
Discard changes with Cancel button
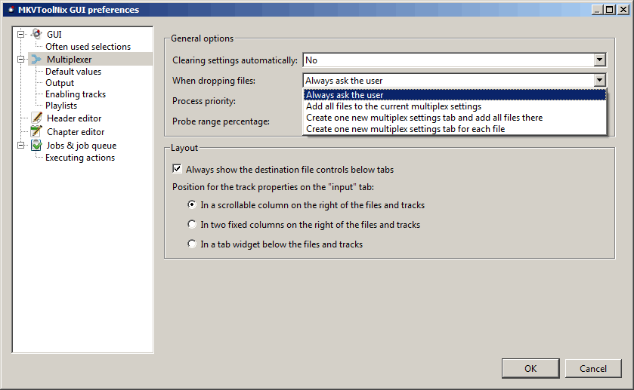(592, 368)
